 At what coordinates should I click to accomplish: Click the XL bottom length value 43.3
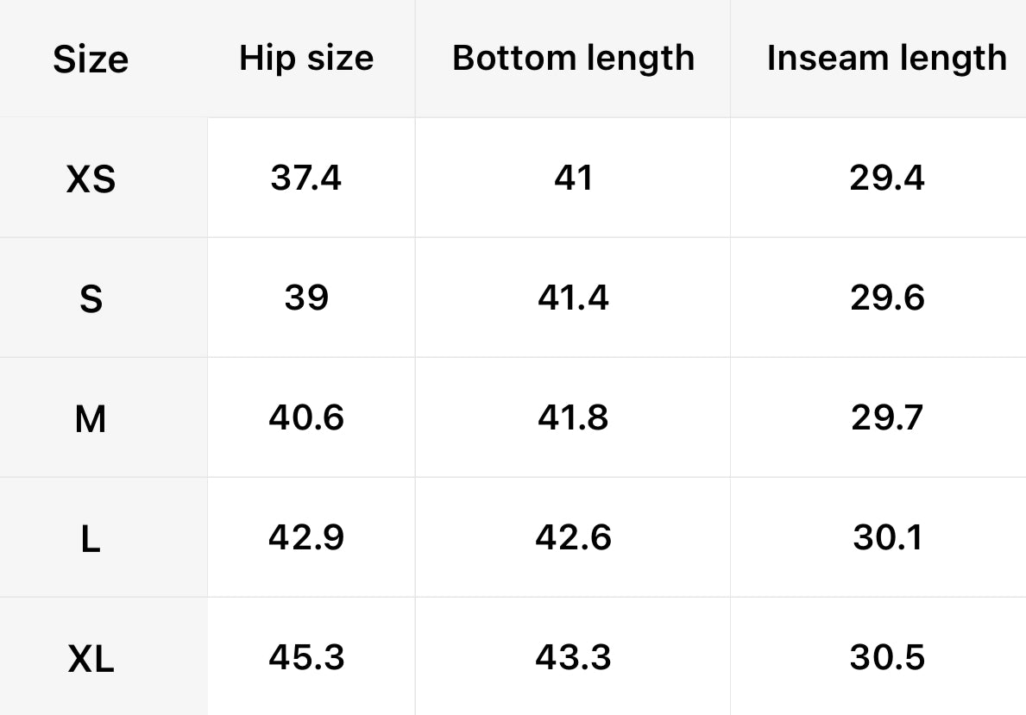[572, 657]
